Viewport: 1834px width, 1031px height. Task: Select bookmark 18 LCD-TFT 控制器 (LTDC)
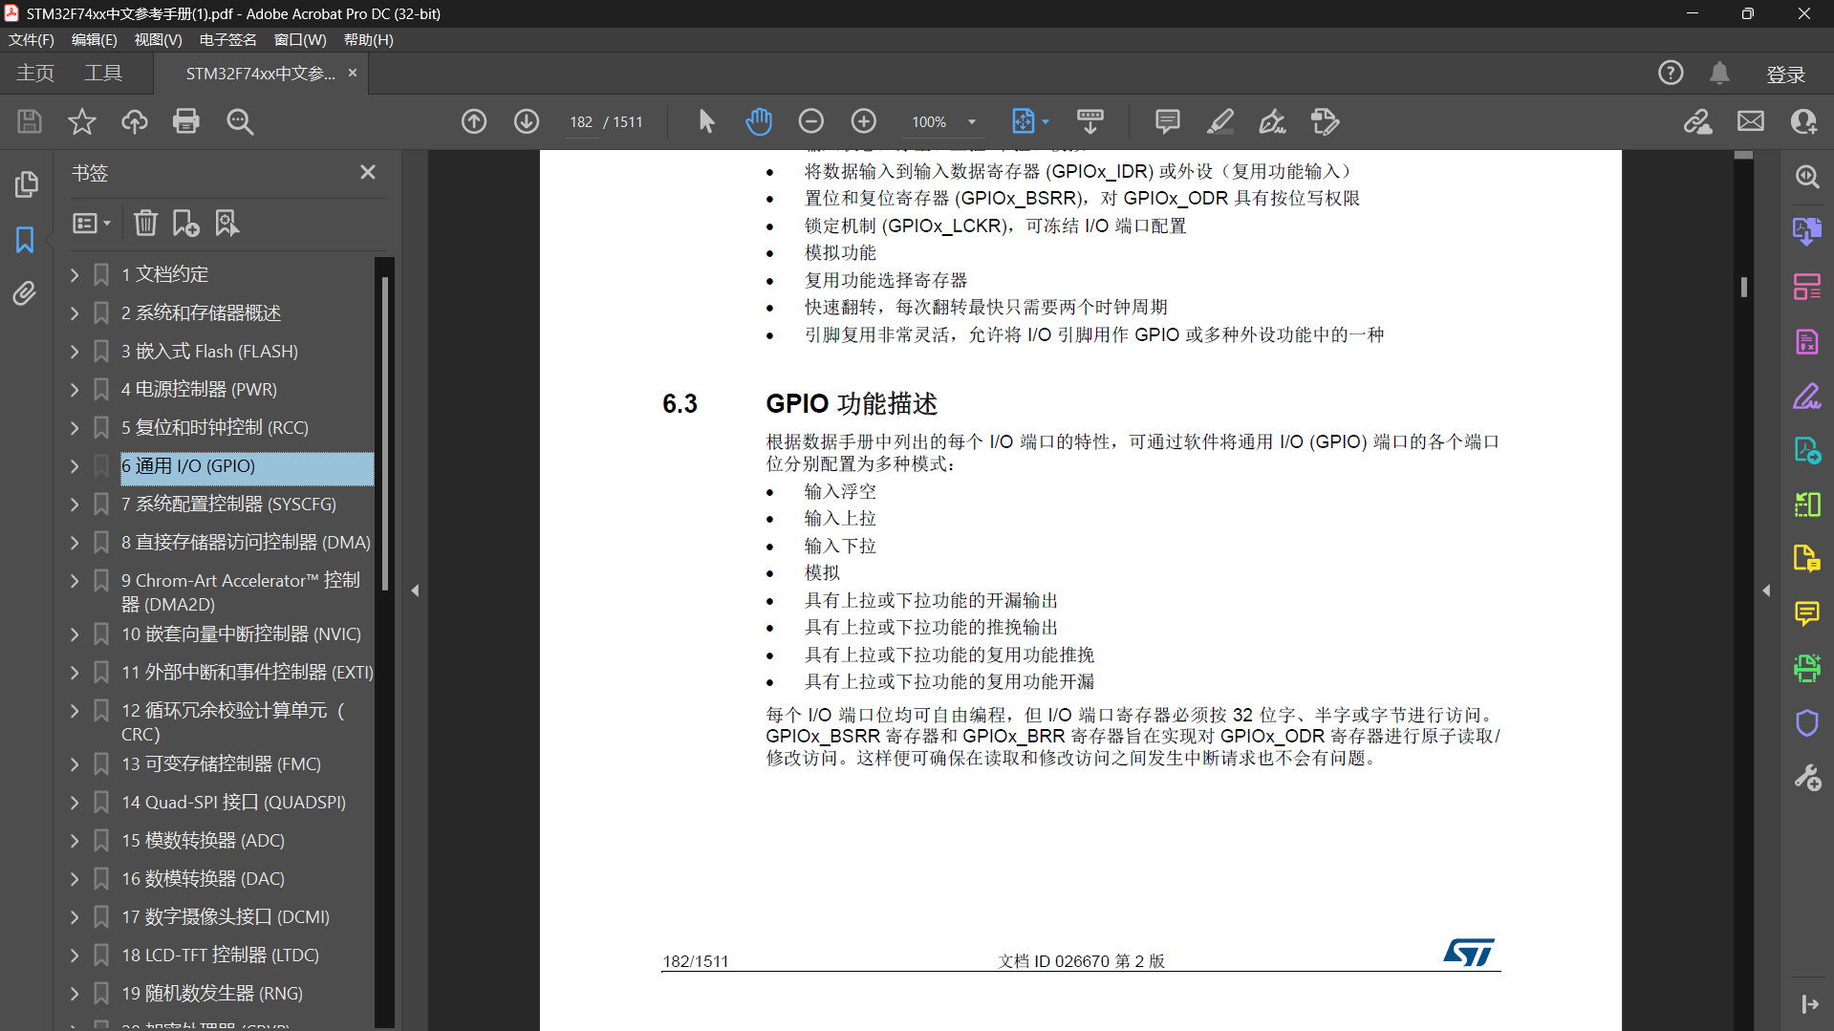pos(220,955)
